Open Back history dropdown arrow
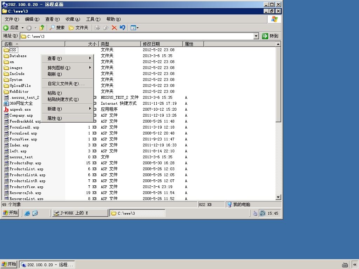This screenshot has width=359, height=269. 23,28
